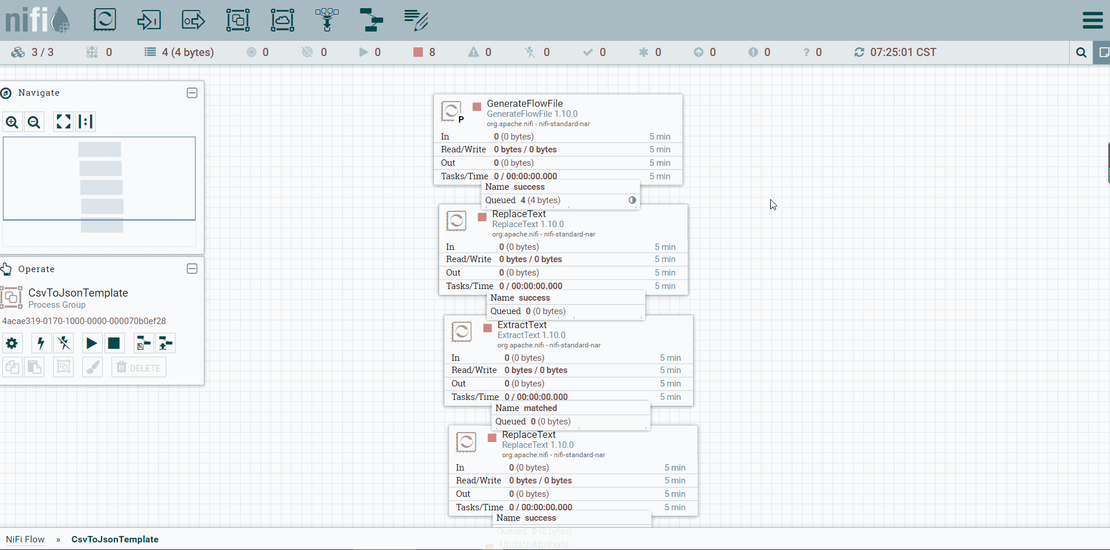Click the NiFi Flow breadcrumb link

(25, 539)
